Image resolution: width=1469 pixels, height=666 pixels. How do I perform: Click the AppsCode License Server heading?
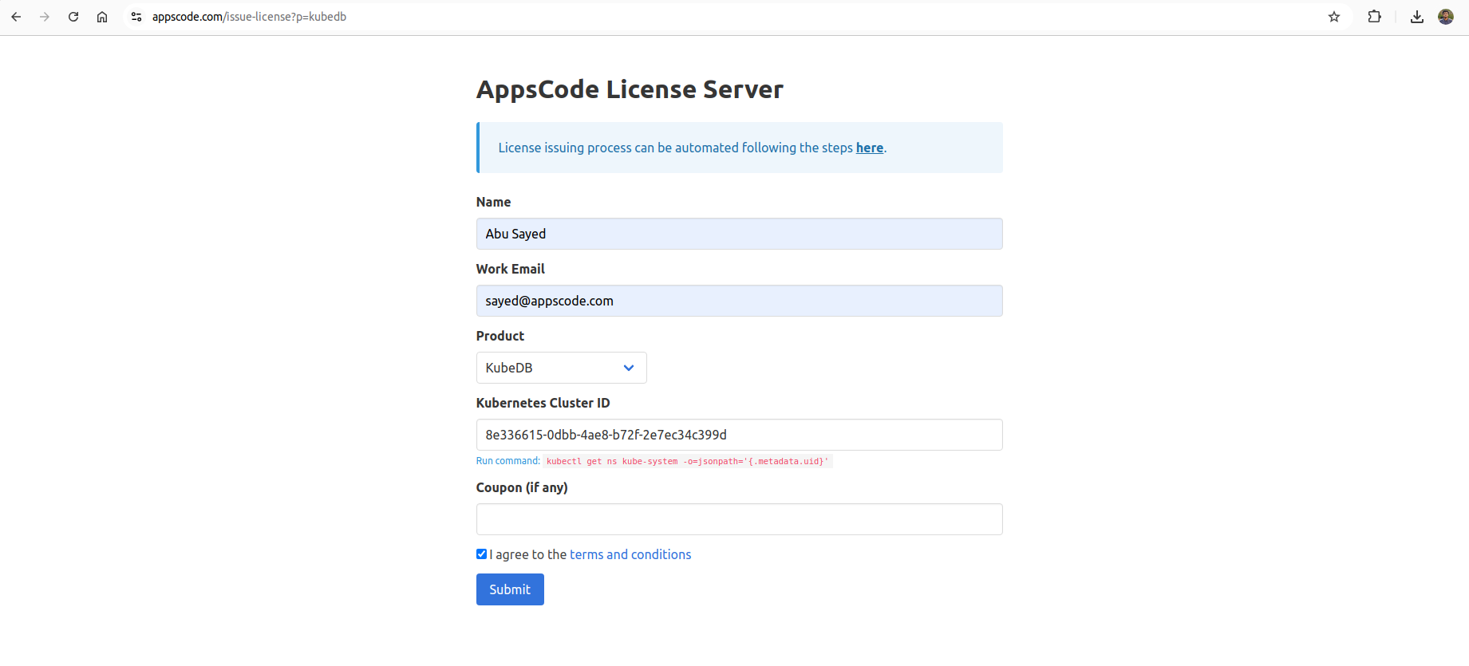click(630, 89)
